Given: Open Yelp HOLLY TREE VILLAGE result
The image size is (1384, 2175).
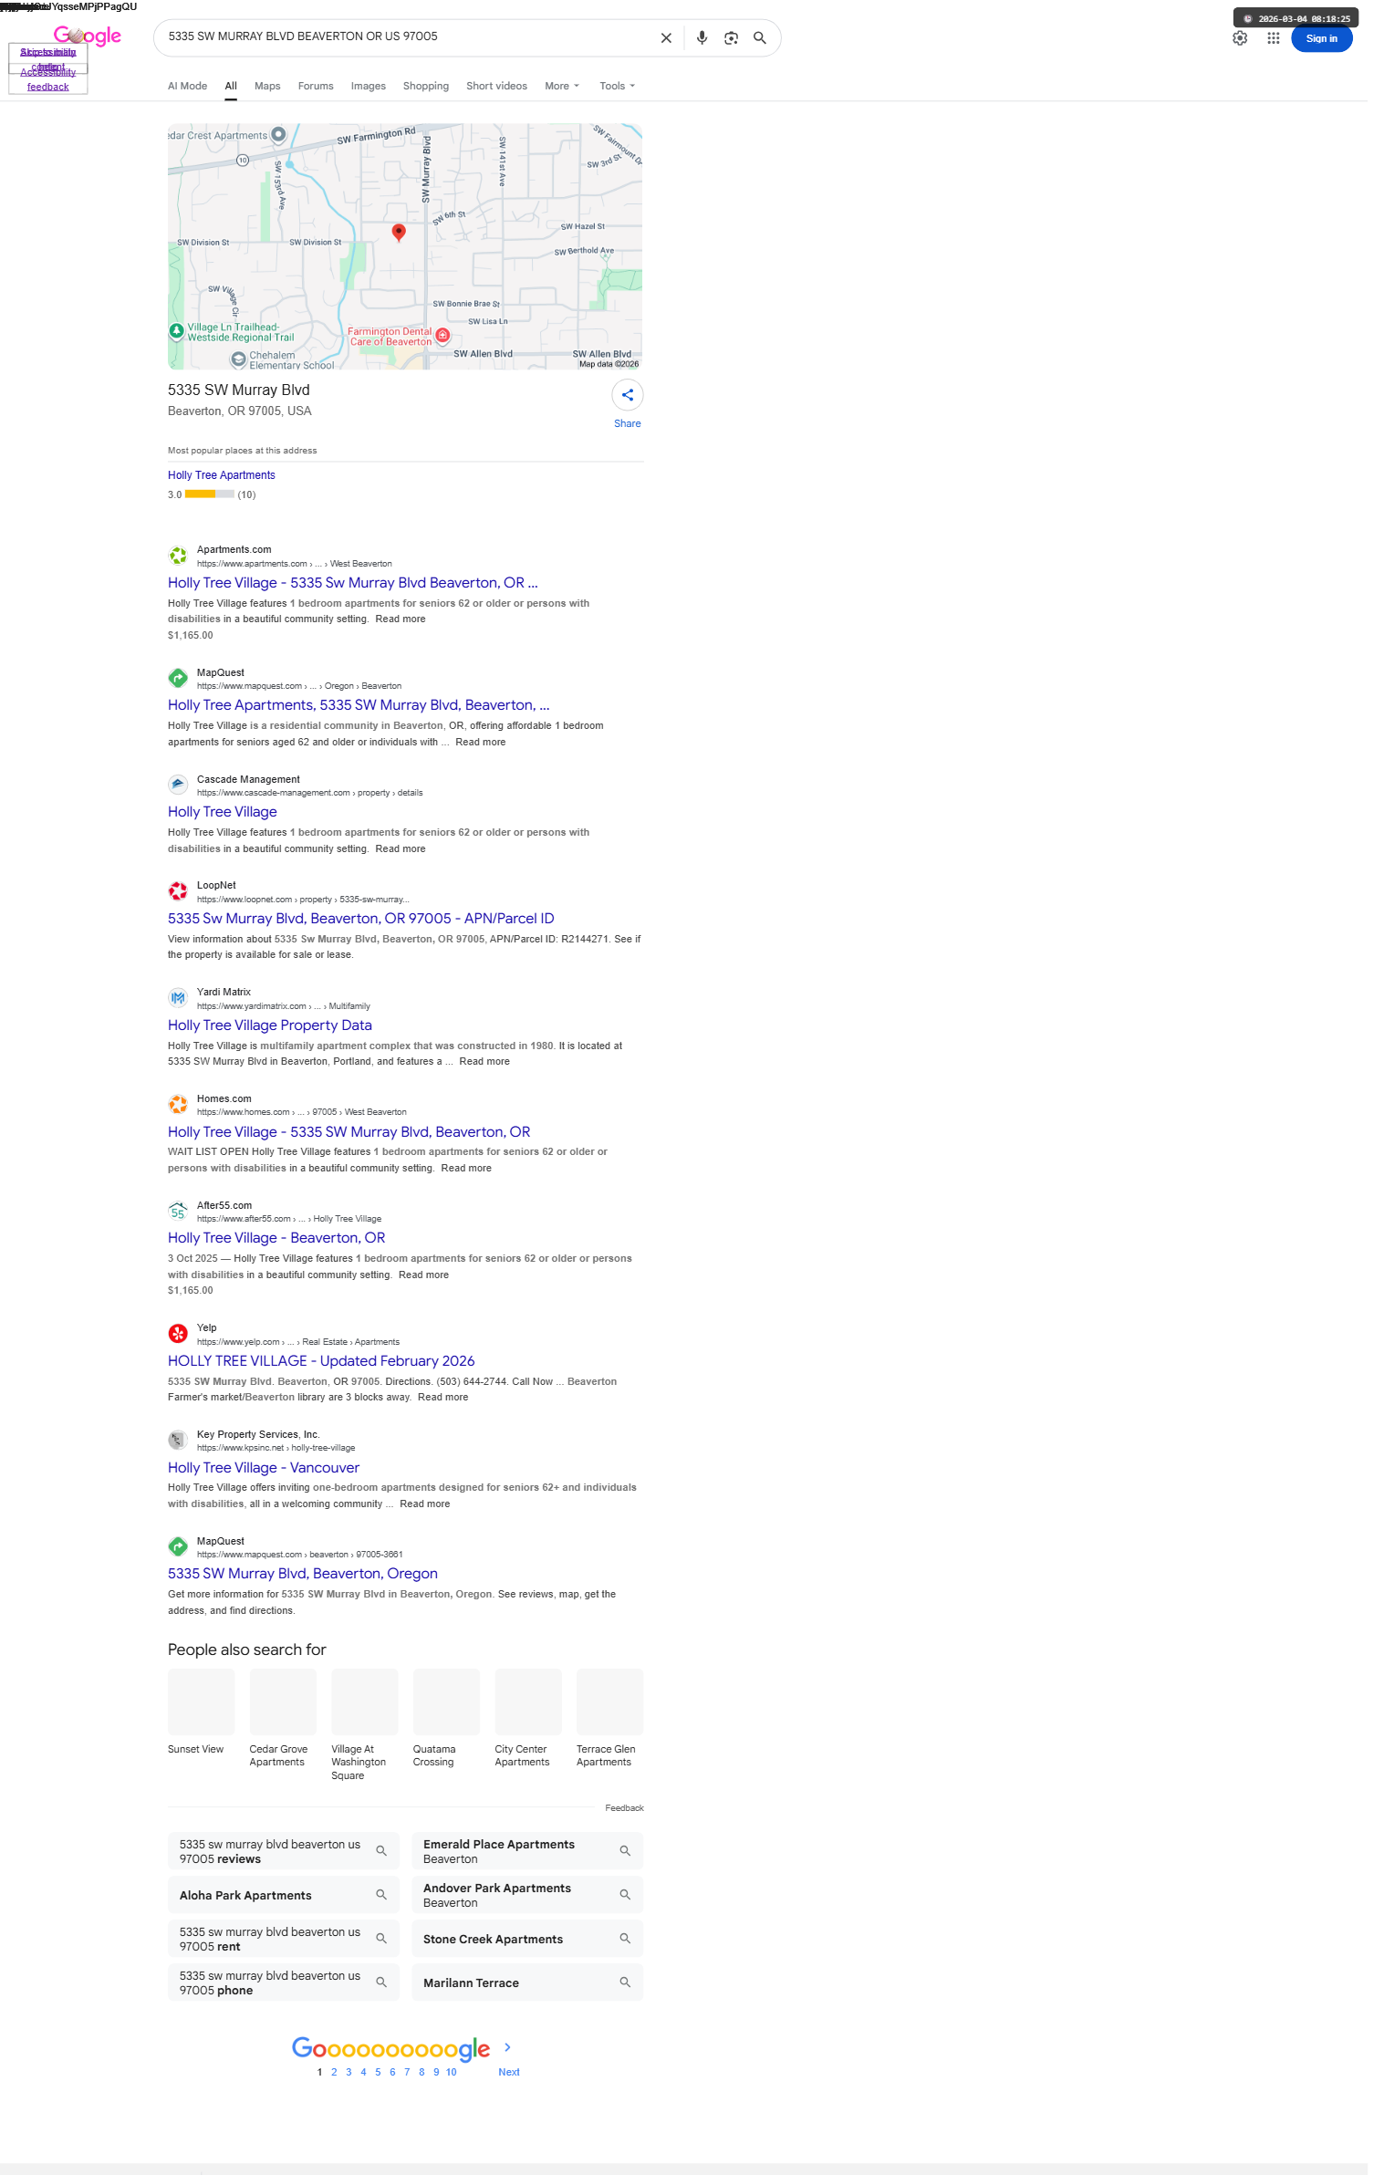Looking at the screenshot, I should tap(321, 1361).
